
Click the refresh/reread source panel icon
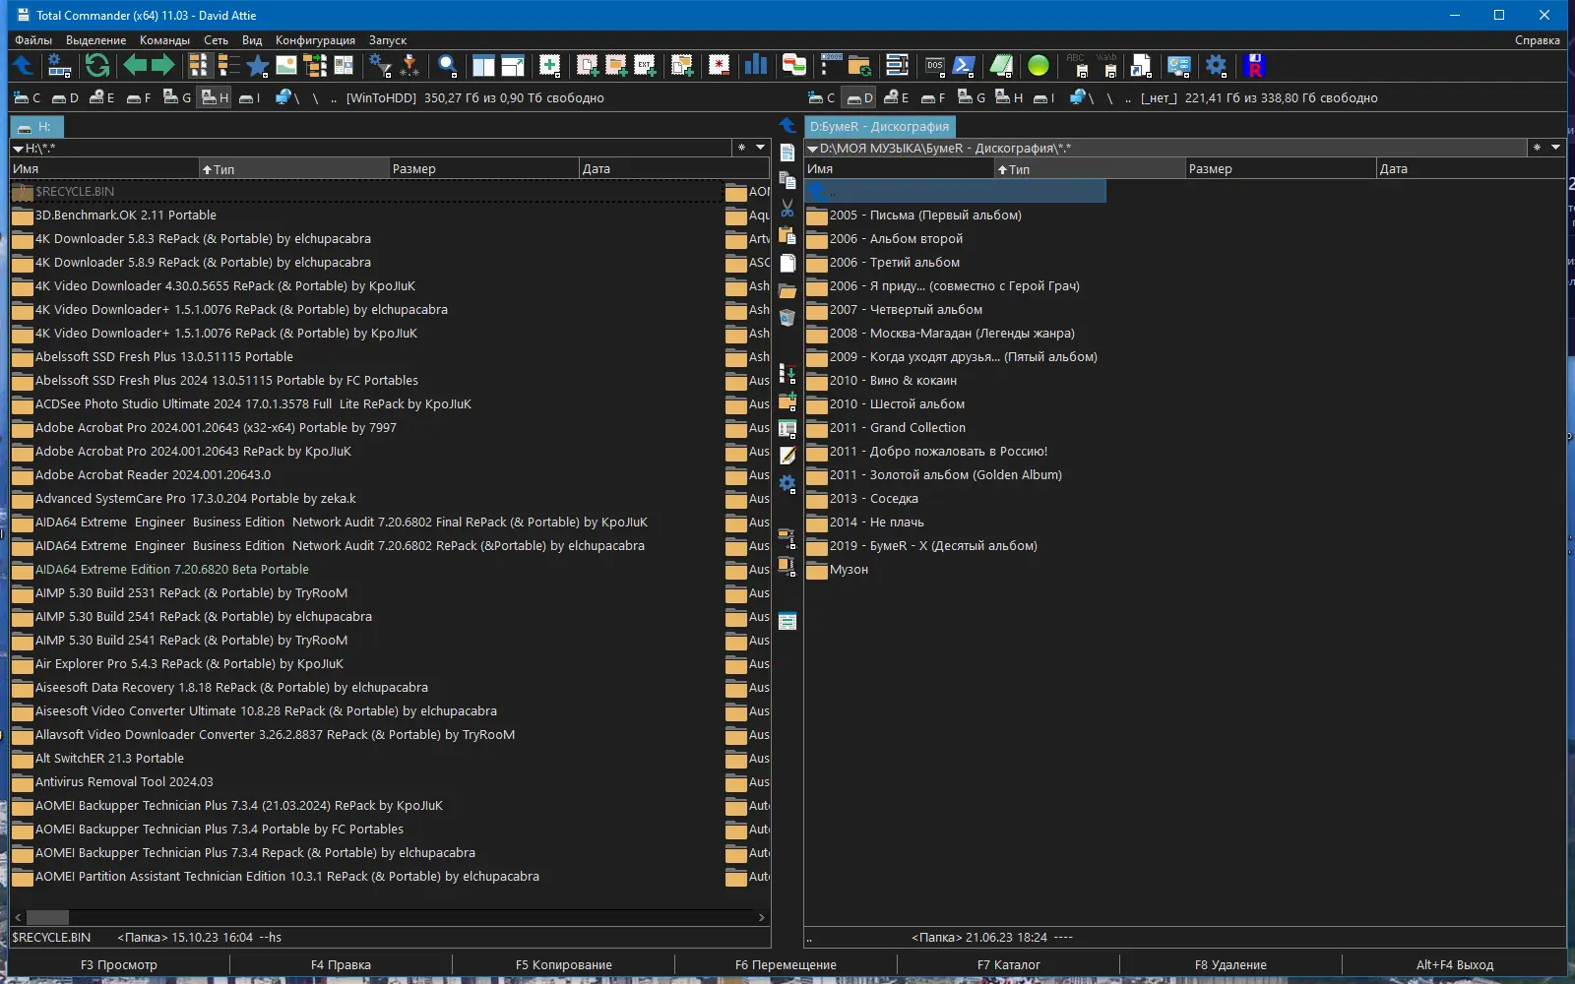pos(96,66)
